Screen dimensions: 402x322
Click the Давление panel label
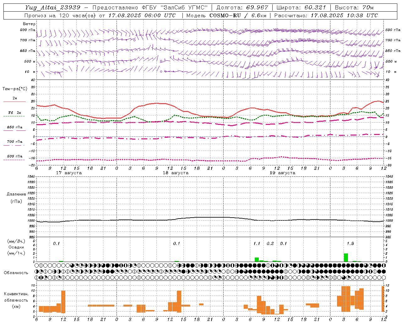click(16, 194)
